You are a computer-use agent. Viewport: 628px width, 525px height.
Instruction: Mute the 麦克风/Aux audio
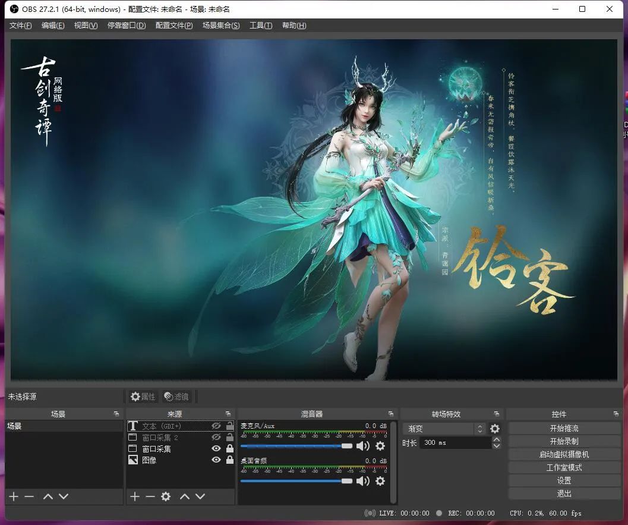click(363, 446)
